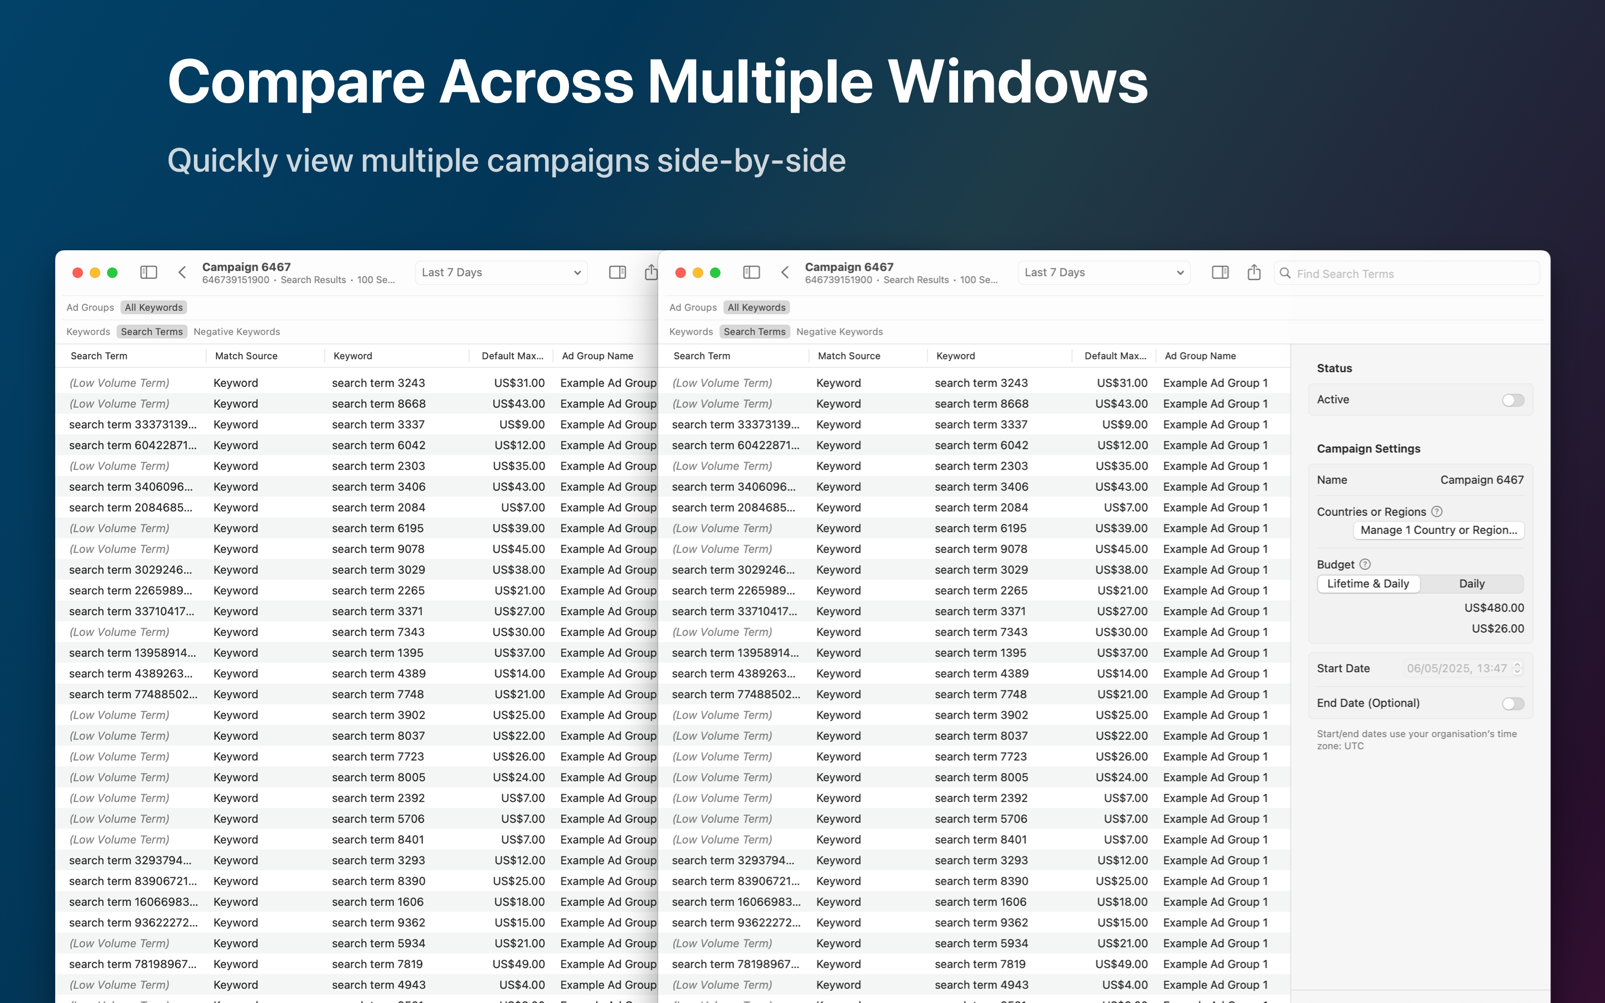Screen dimensions: 1605x1003
Task: Click the Campaign 6467 title in left window
Action: 246,267
